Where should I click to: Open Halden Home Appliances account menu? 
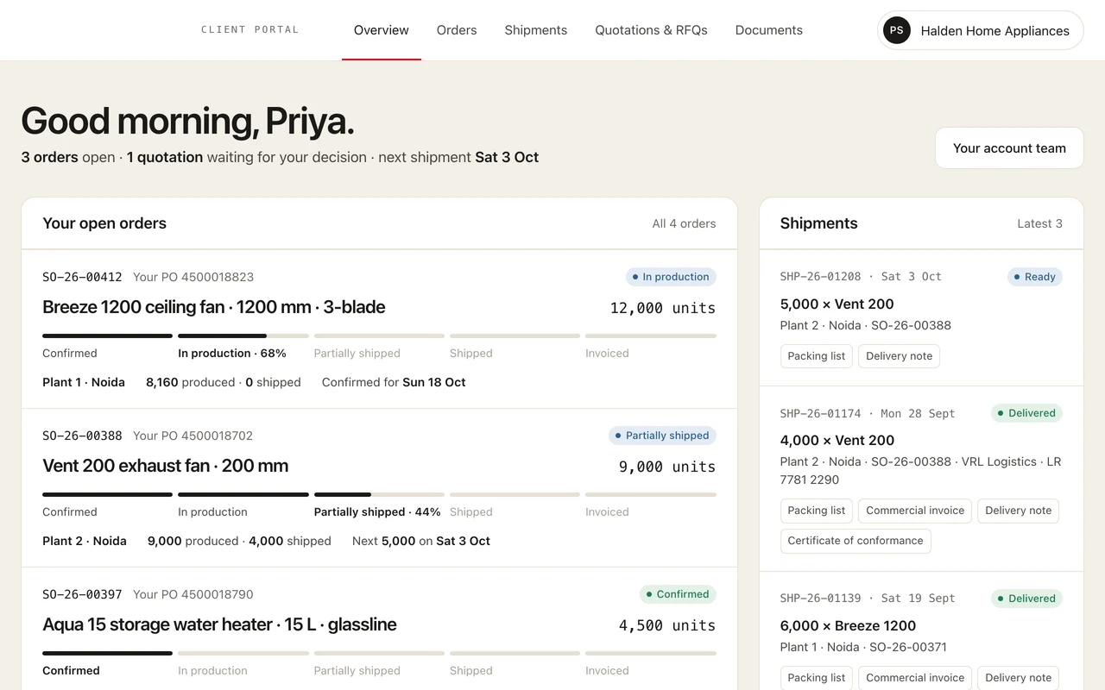point(981,30)
